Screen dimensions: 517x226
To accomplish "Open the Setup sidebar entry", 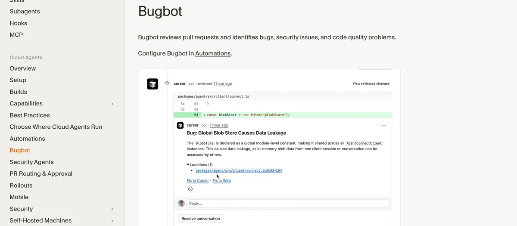I will [x=18, y=80].
